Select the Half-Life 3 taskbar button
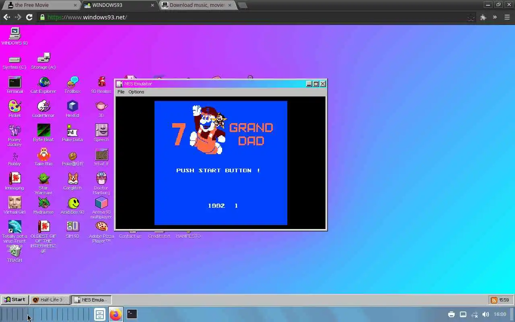 (50, 299)
